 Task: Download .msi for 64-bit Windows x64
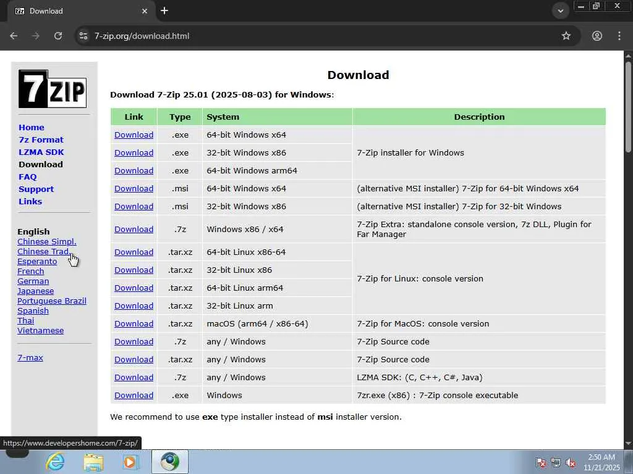[134, 189]
